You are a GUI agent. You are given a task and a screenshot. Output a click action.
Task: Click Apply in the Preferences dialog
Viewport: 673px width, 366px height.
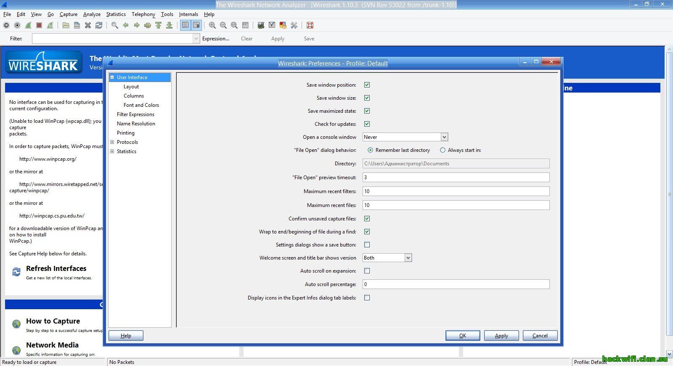[501, 336]
